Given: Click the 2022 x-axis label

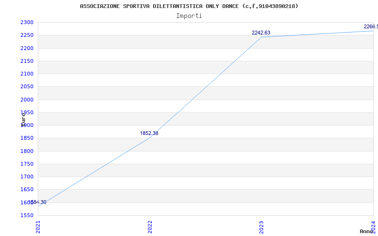Looking at the screenshot, I should pos(150,227).
